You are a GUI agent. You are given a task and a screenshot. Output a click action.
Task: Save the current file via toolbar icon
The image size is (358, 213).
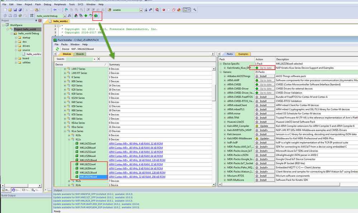tap(15, 10)
